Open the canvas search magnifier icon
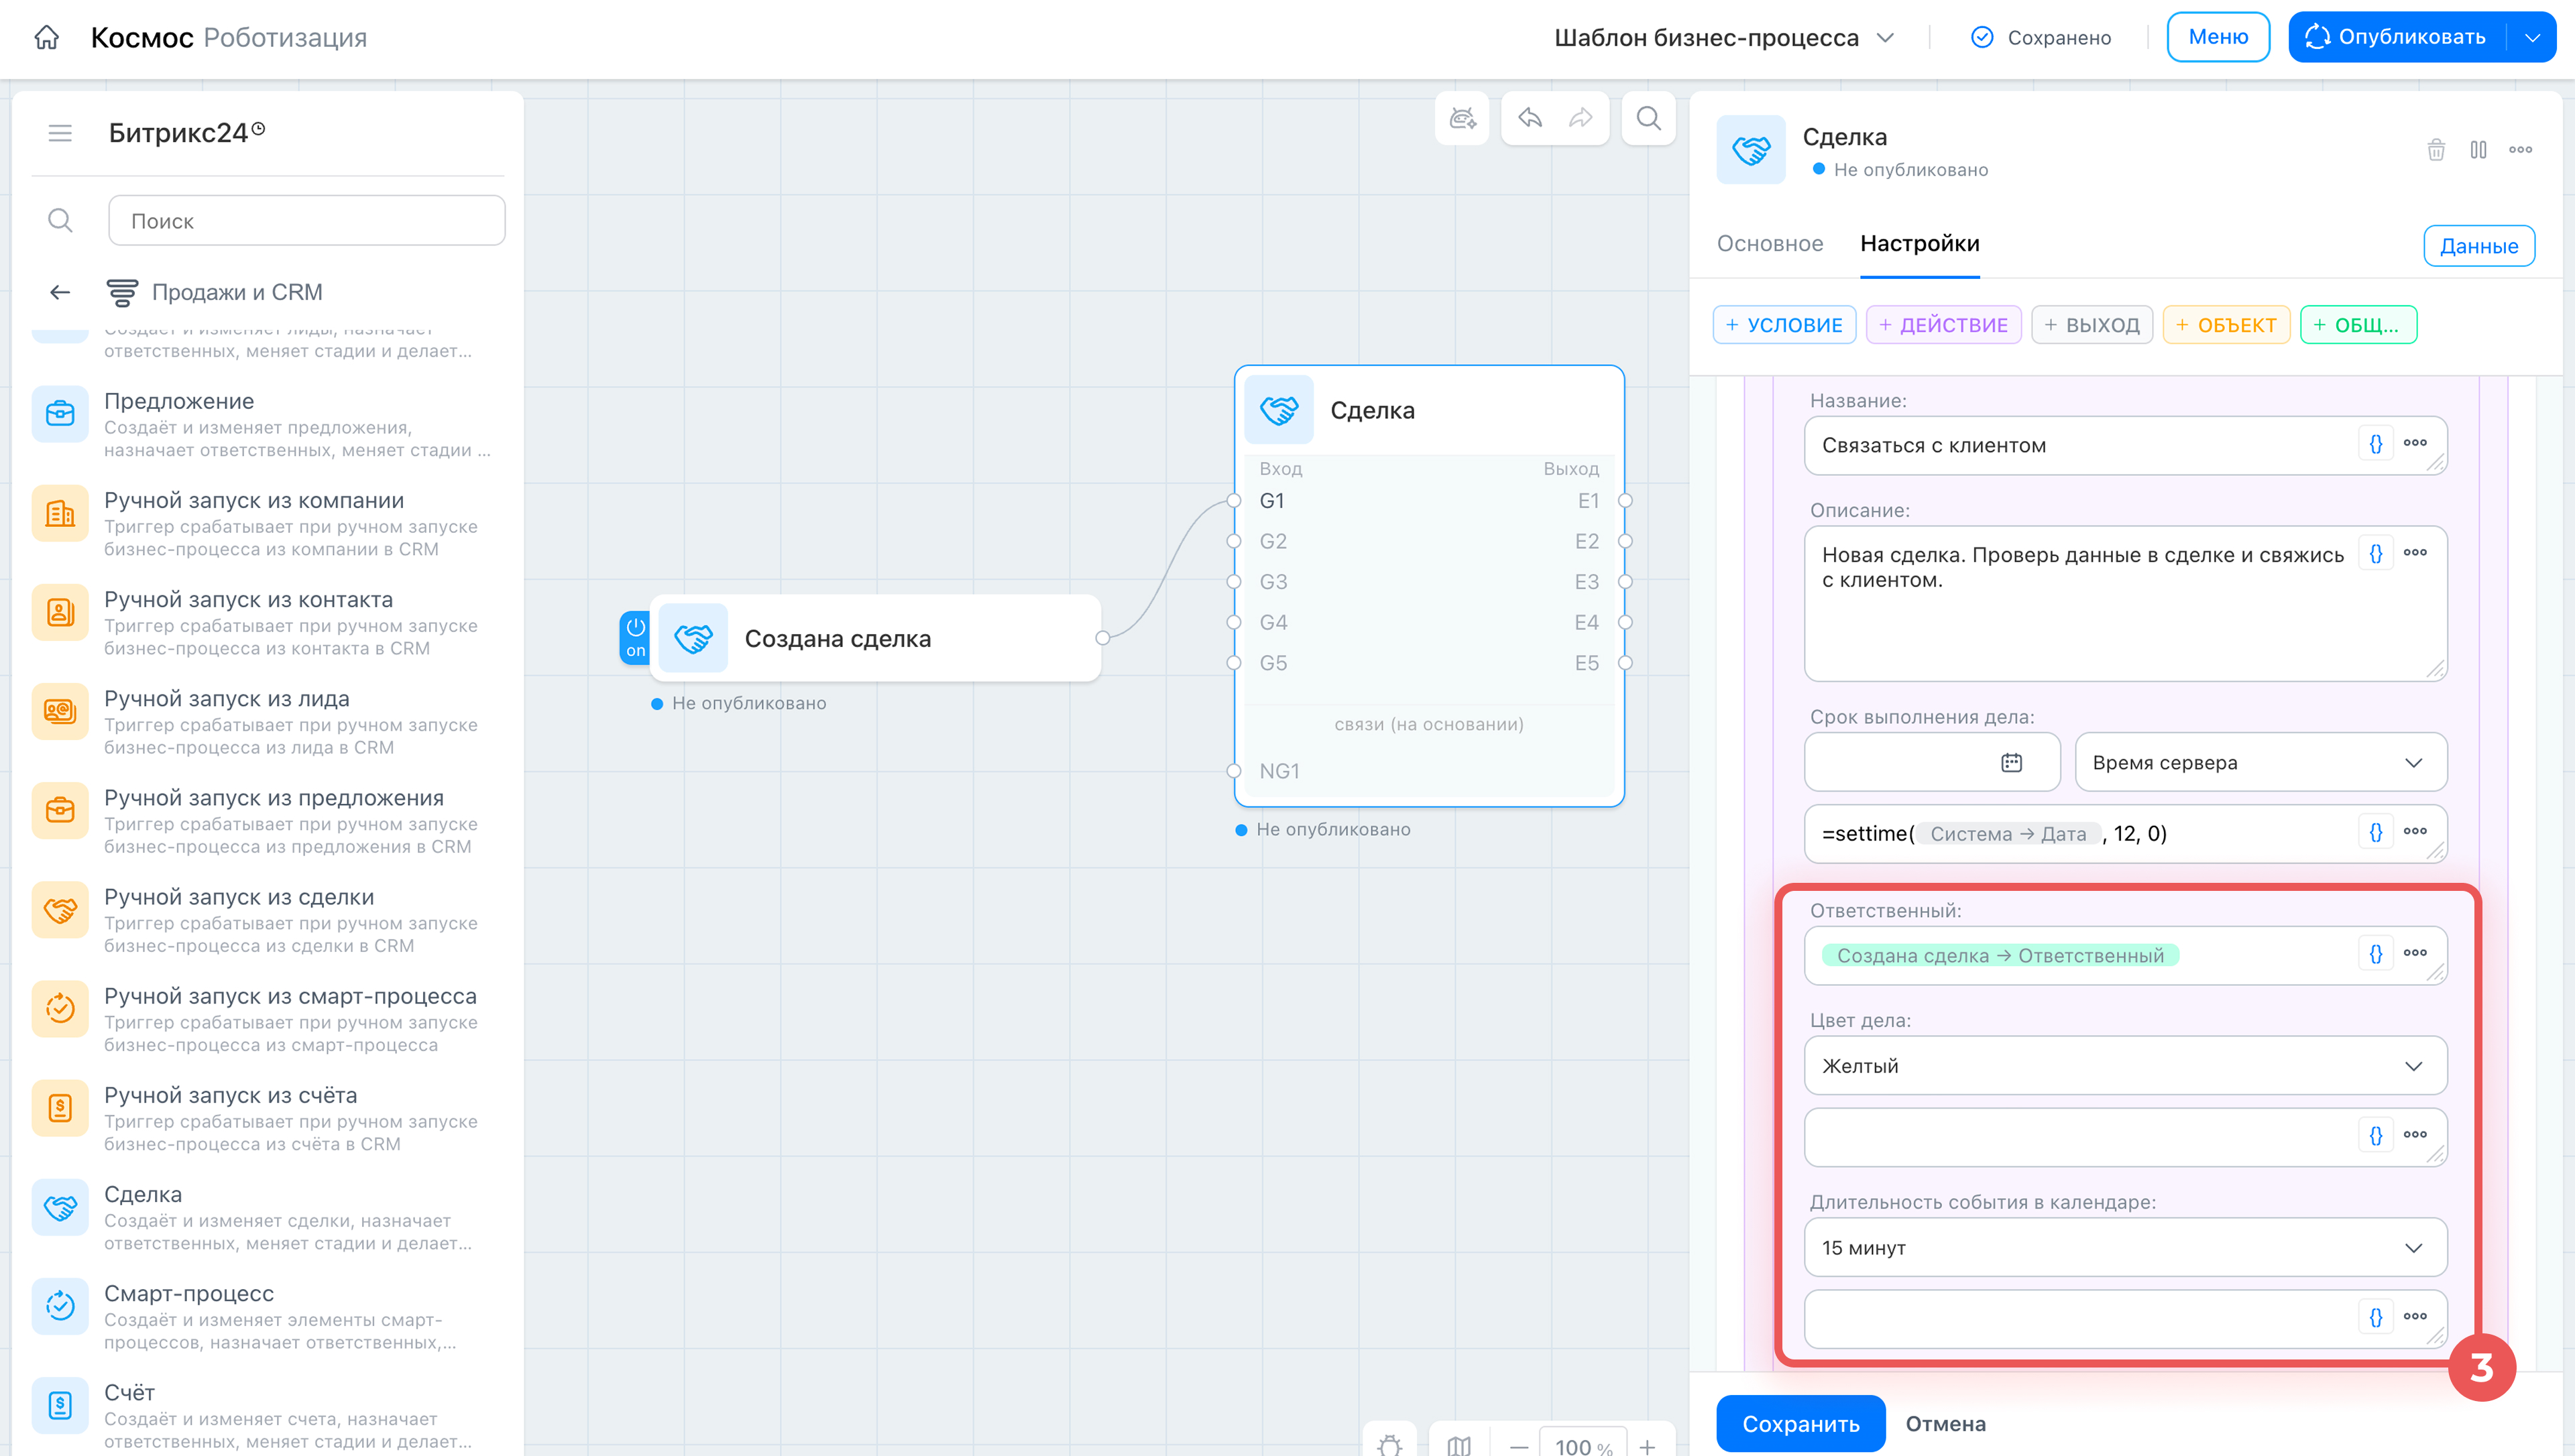The width and height of the screenshot is (2575, 1456). 1649,118
